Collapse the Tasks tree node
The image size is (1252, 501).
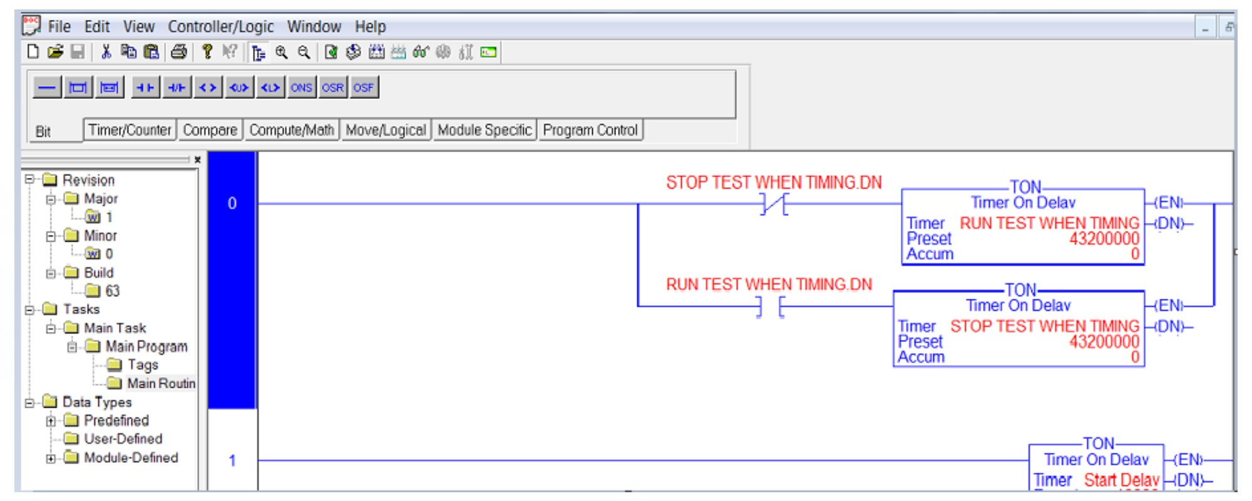[29, 309]
